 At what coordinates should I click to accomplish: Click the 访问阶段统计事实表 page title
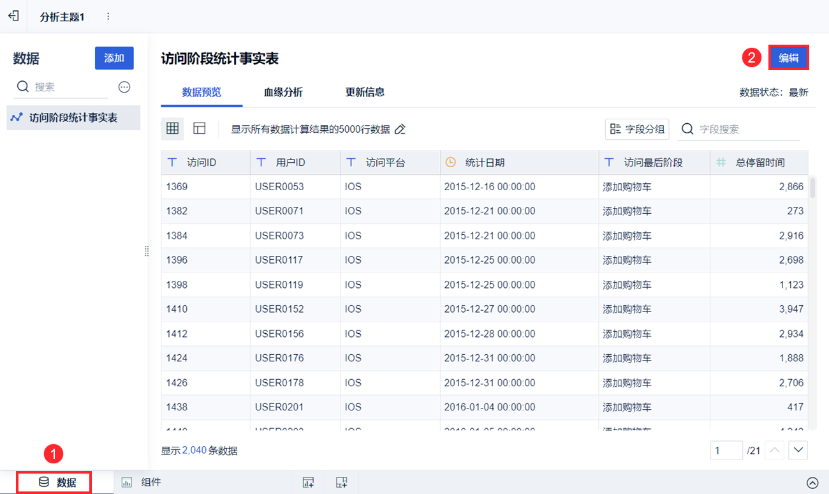tap(220, 59)
